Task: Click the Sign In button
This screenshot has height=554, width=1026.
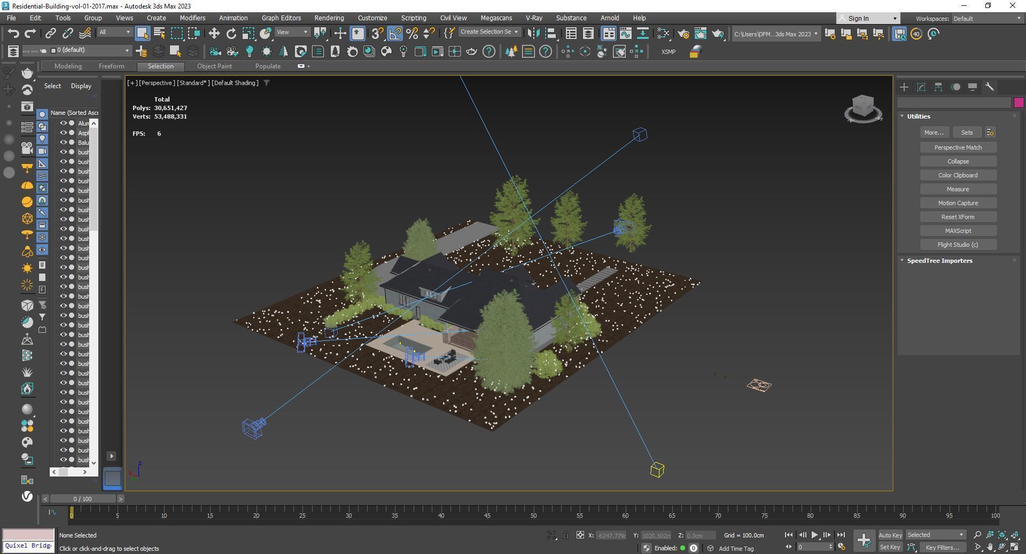Action: (868, 19)
